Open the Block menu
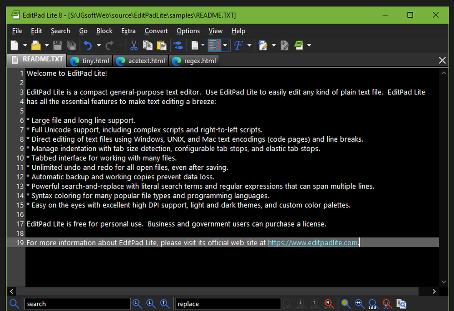This screenshot has width=454, height=311. (x=104, y=31)
